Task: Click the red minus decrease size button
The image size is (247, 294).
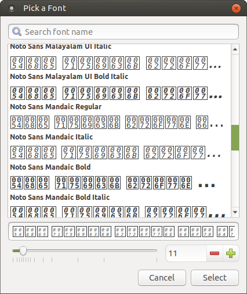Action: click(x=215, y=253)
